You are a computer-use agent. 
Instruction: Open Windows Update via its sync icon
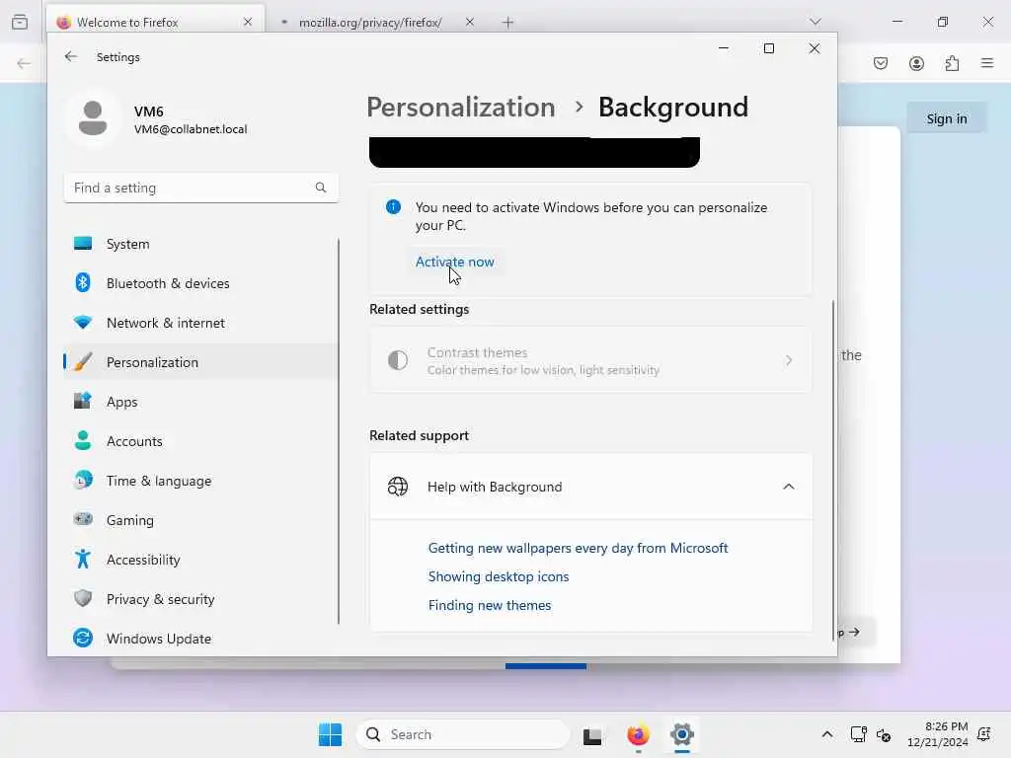pos(83,639)
